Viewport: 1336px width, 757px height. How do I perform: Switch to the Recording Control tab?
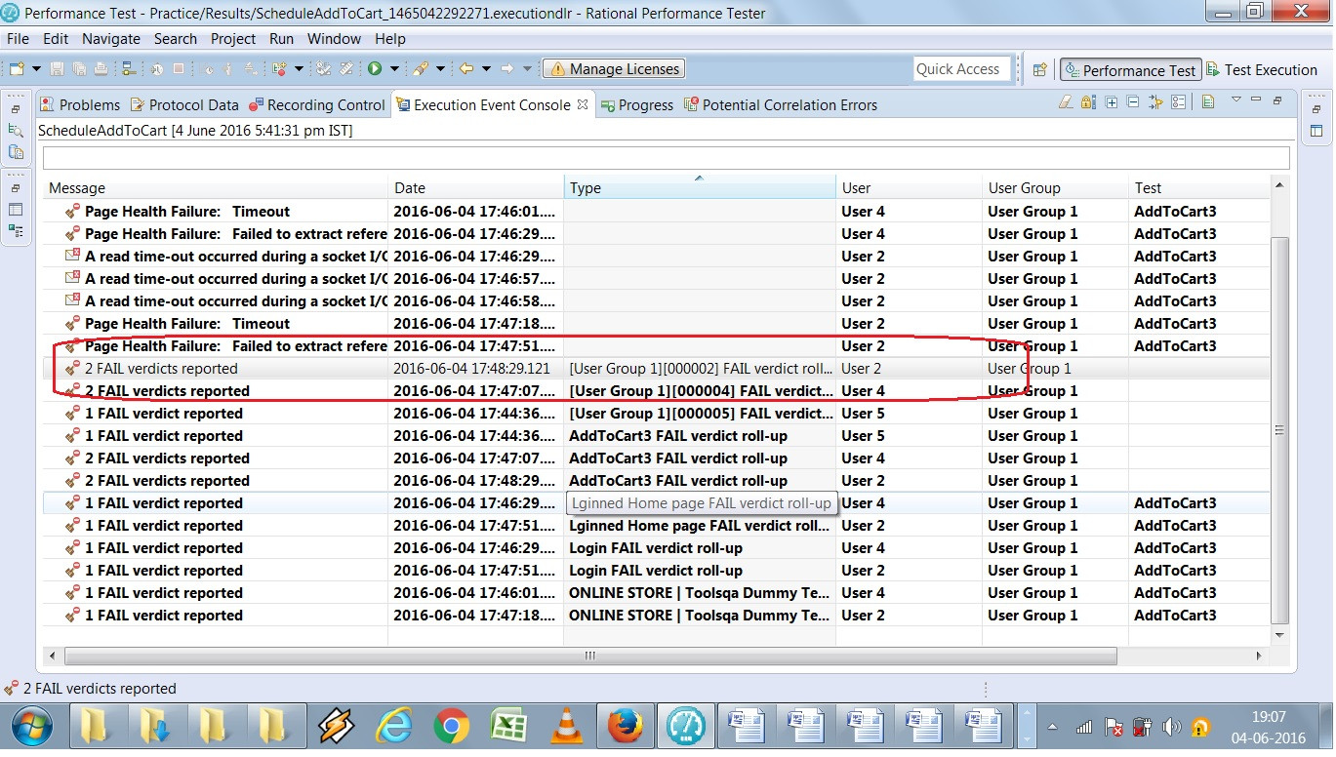coord(317,105)
